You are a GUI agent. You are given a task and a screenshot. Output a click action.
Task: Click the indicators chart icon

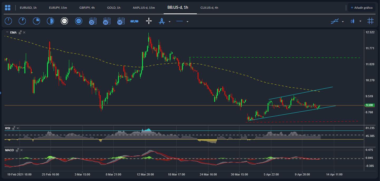coord(335,21)
